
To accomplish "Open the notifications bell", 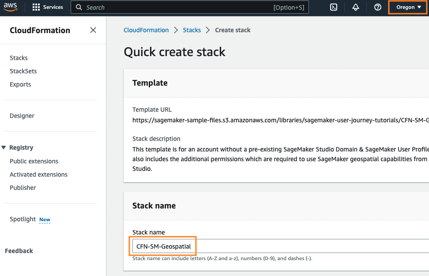I will pyautogui.click(x=355, y=7).
